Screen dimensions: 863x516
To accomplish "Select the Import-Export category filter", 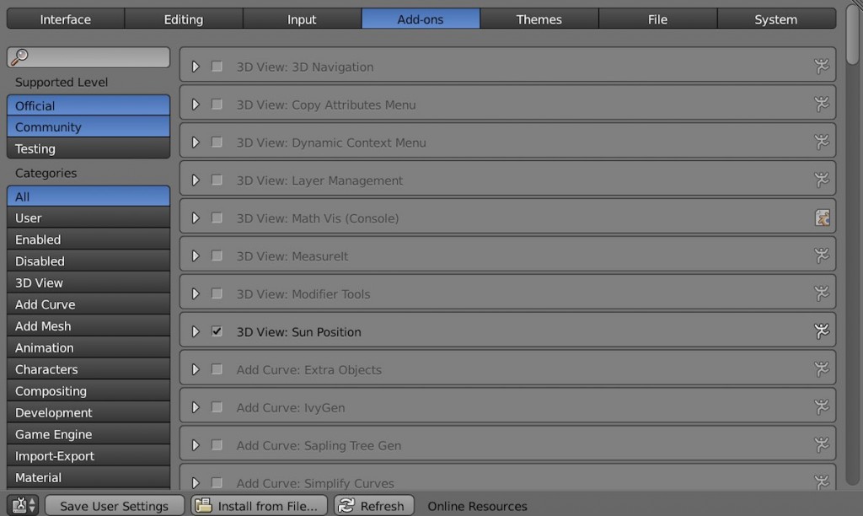I will (x=88, y=456).
